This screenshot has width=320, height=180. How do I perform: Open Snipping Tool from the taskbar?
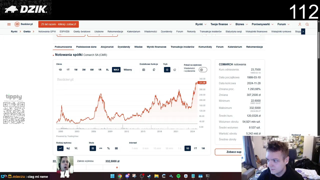click(x=134, y=176)
